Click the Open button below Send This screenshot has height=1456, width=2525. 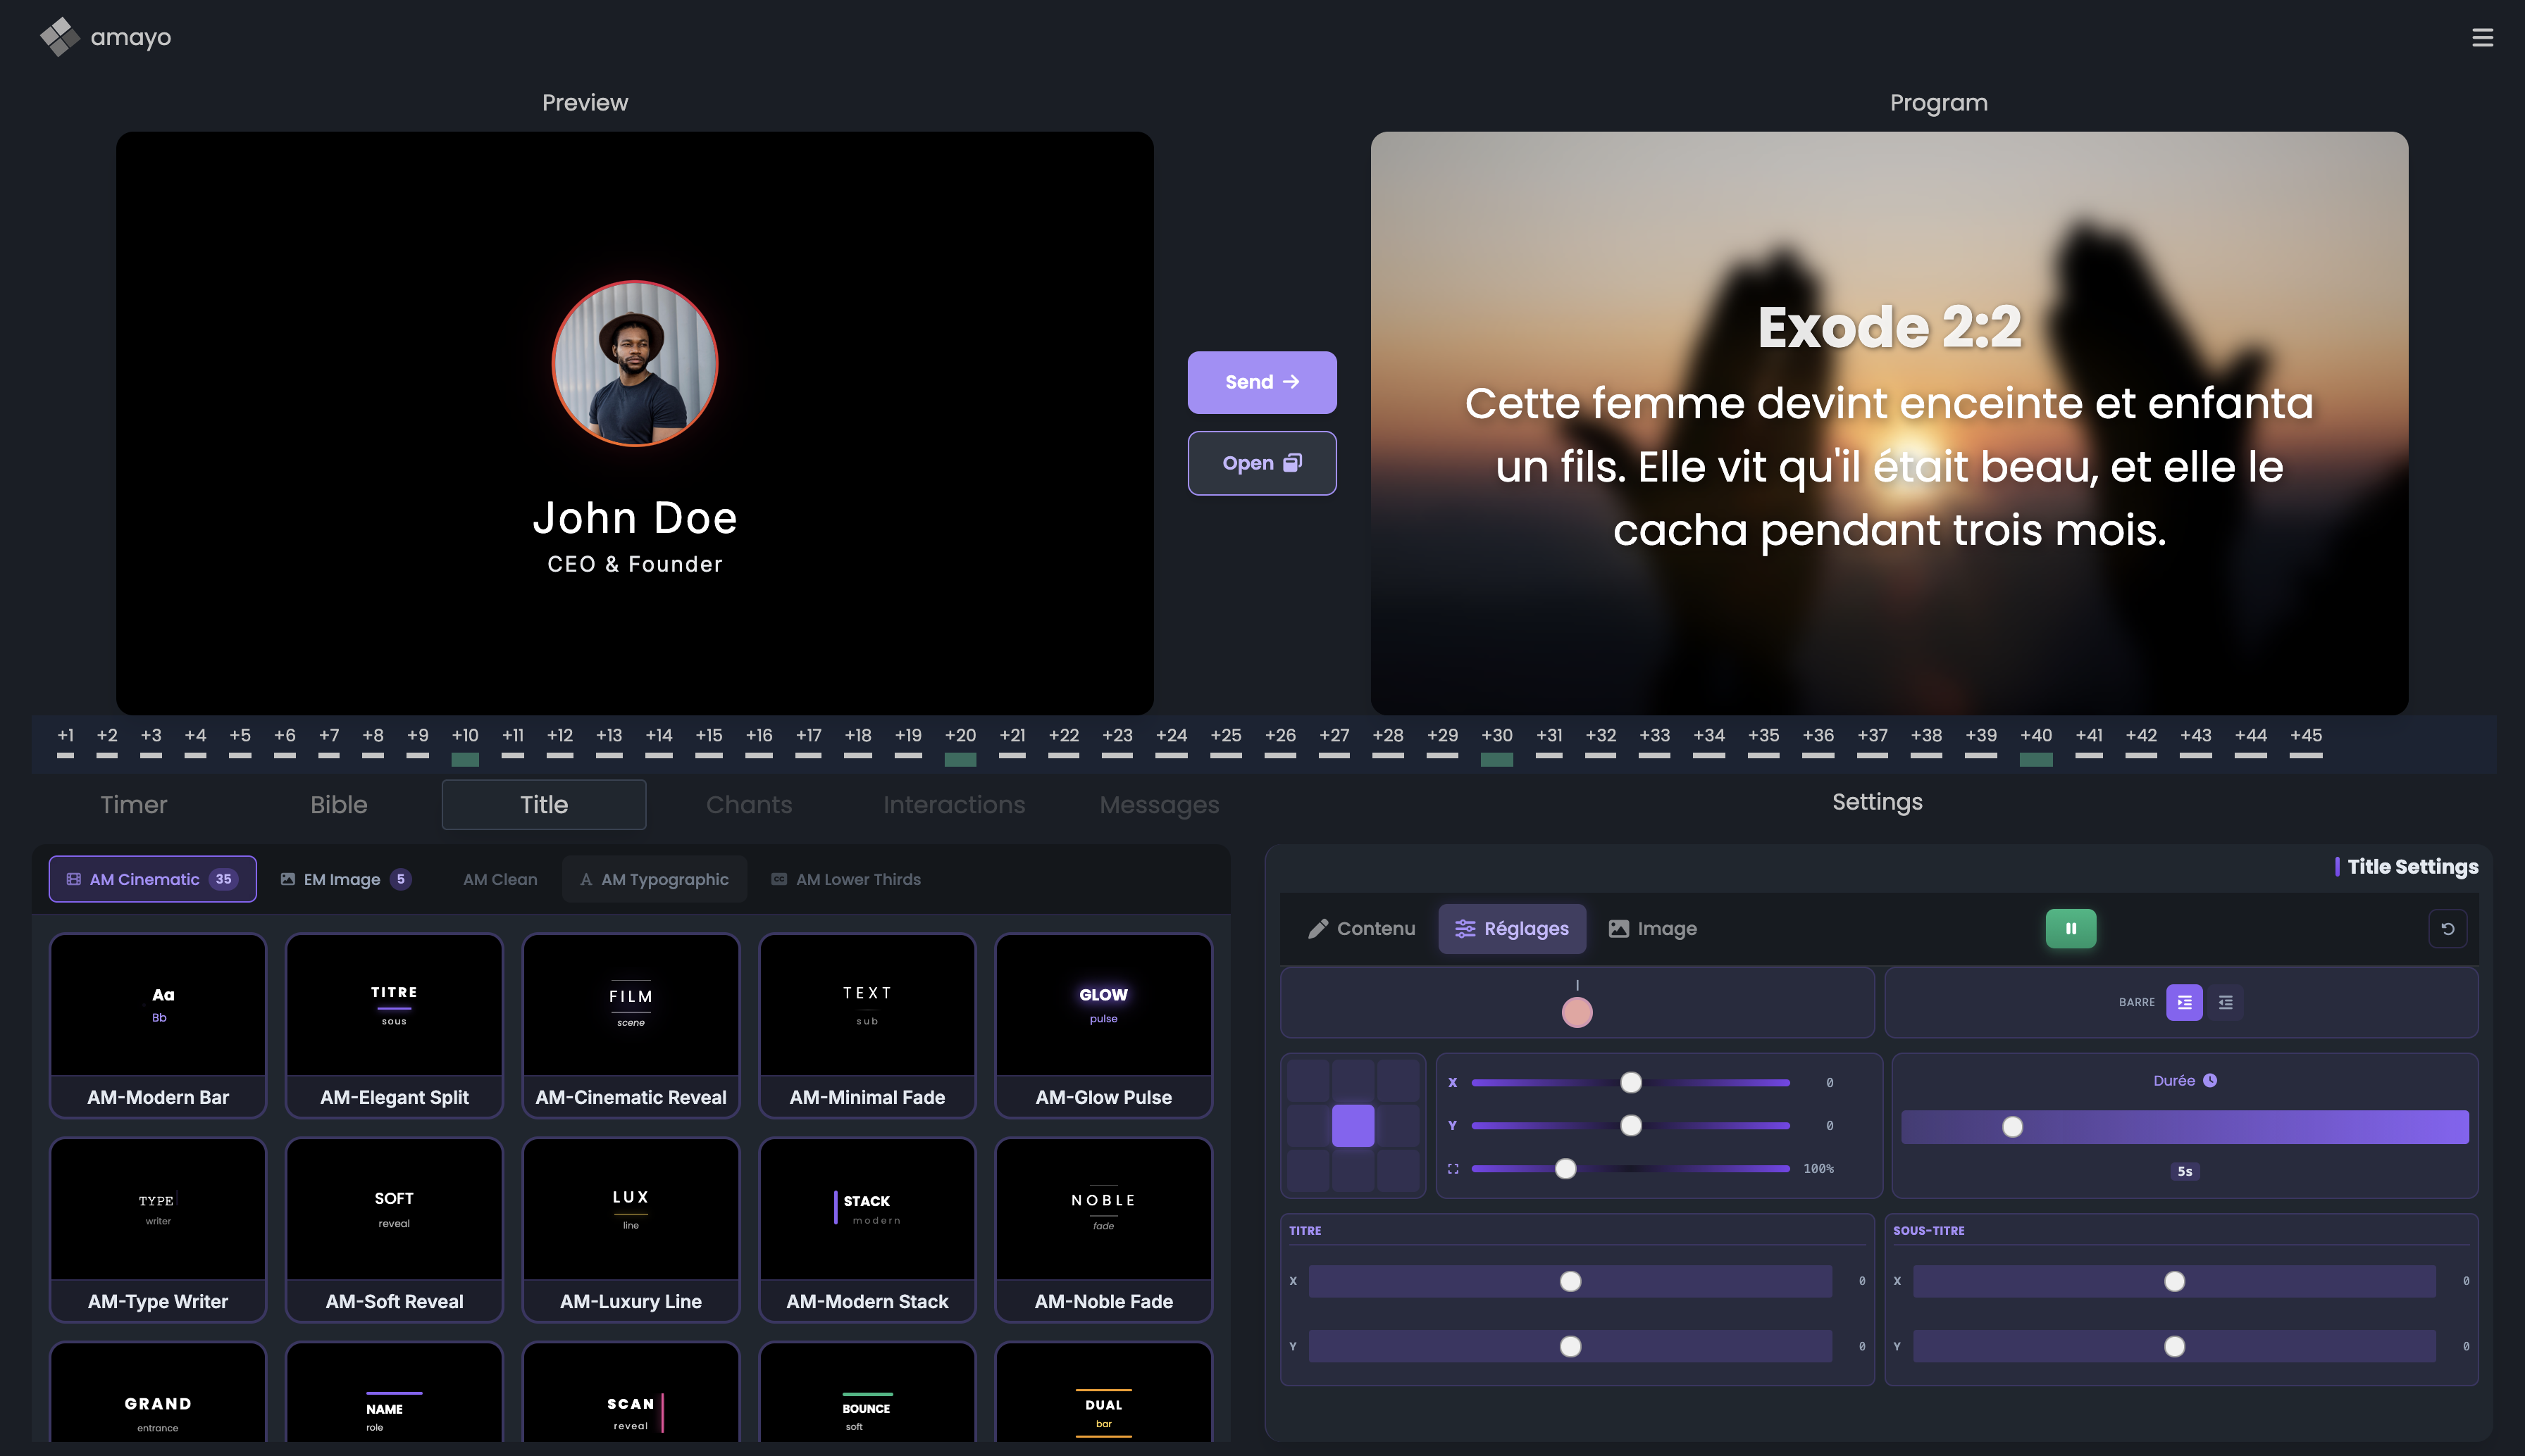[1262, 463]
